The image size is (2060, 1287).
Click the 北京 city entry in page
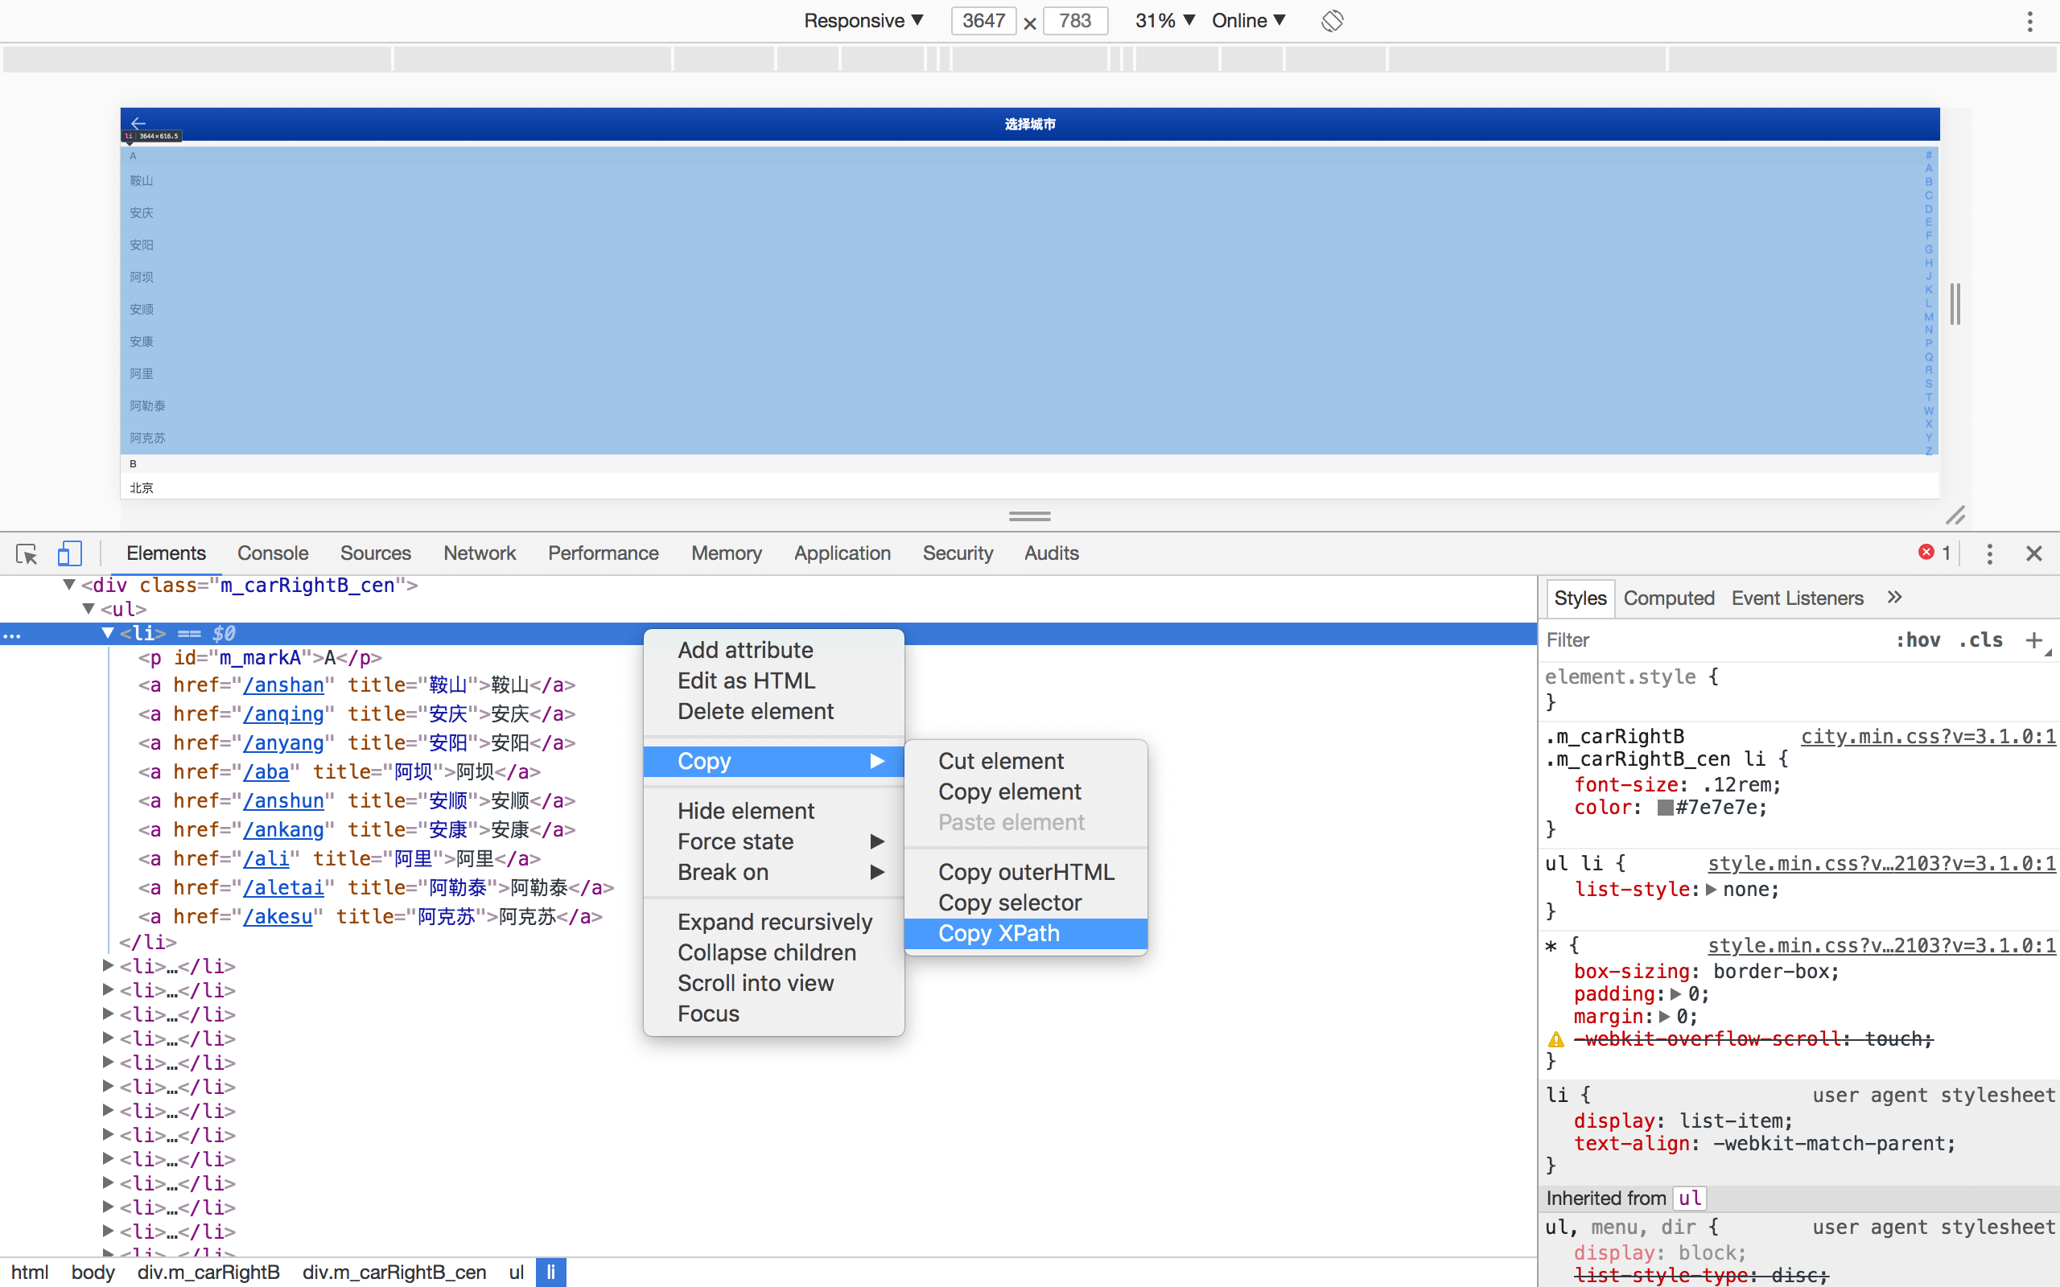pyautogui.click(x=142, y=487)
